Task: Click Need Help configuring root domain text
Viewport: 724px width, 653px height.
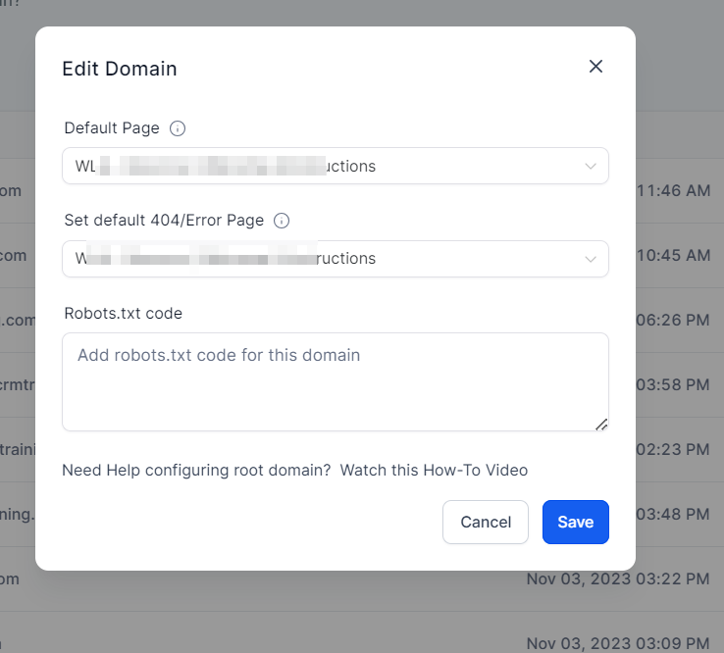Action: point(196,470)
